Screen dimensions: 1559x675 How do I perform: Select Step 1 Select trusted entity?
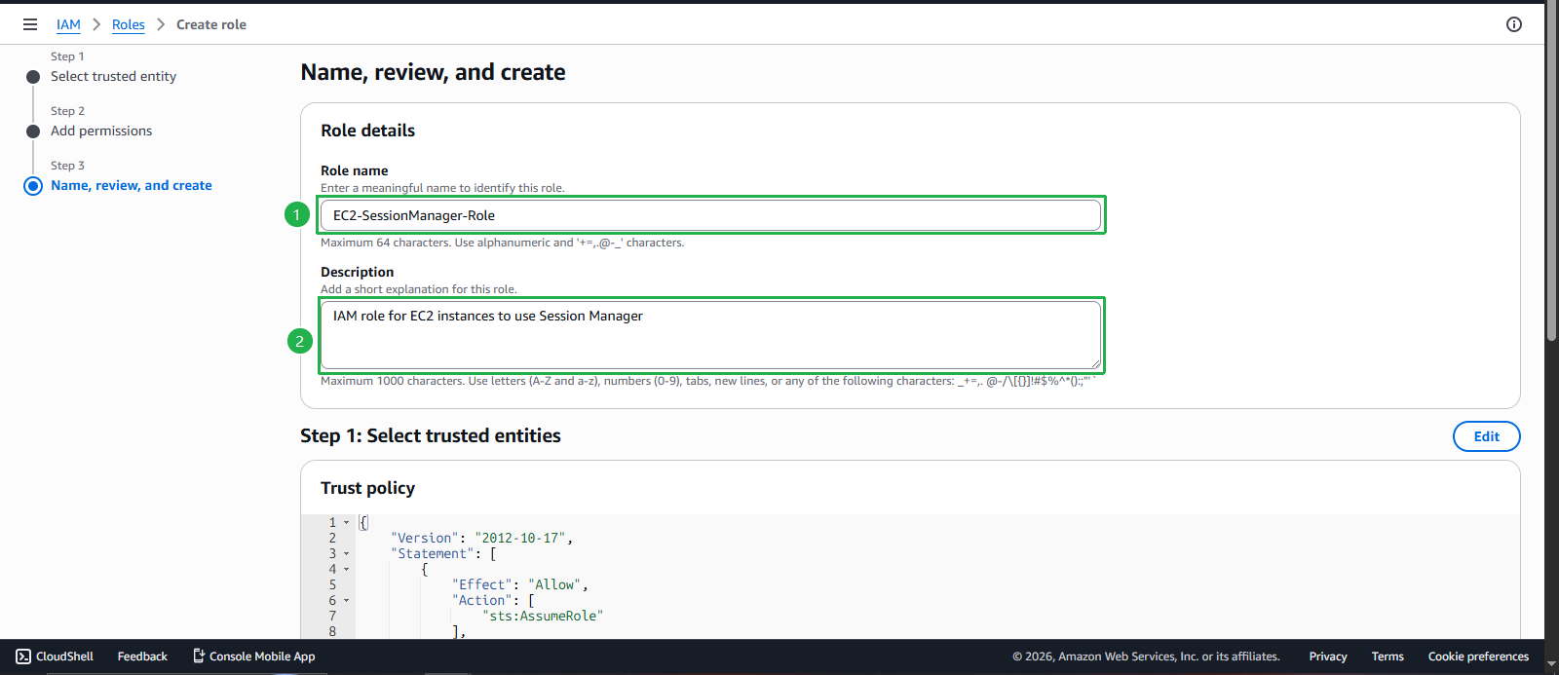tap(113, 76)
